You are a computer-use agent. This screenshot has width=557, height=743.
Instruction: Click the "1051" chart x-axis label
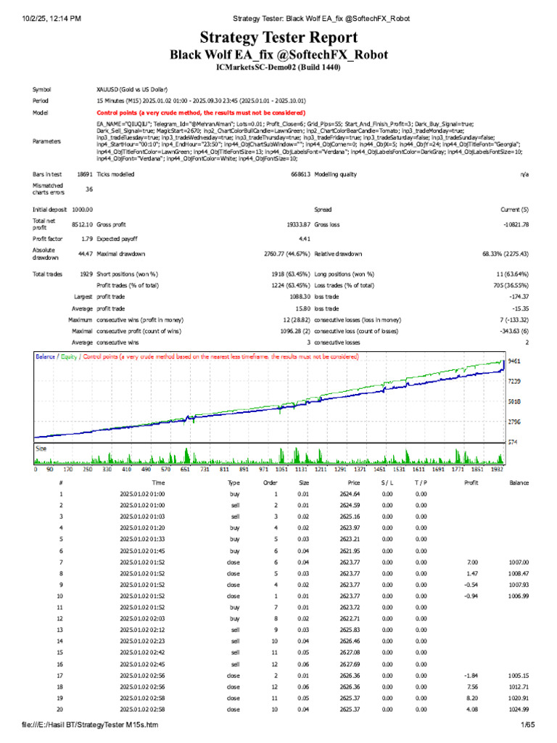[281, 469]
